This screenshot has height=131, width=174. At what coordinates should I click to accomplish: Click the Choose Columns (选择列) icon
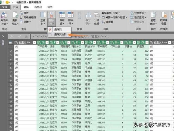point(43,15)
